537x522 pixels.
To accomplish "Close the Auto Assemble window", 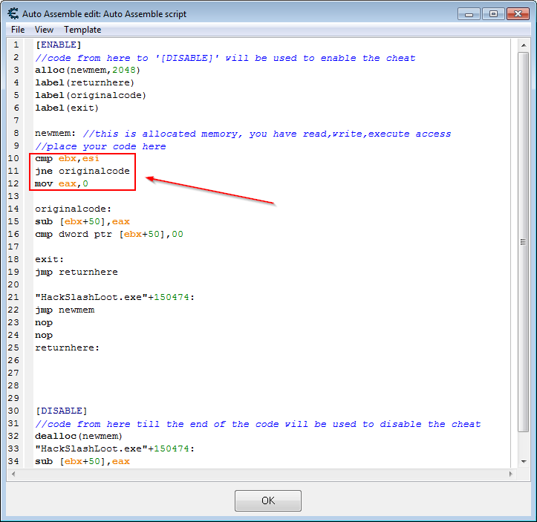I will point(518,14).
